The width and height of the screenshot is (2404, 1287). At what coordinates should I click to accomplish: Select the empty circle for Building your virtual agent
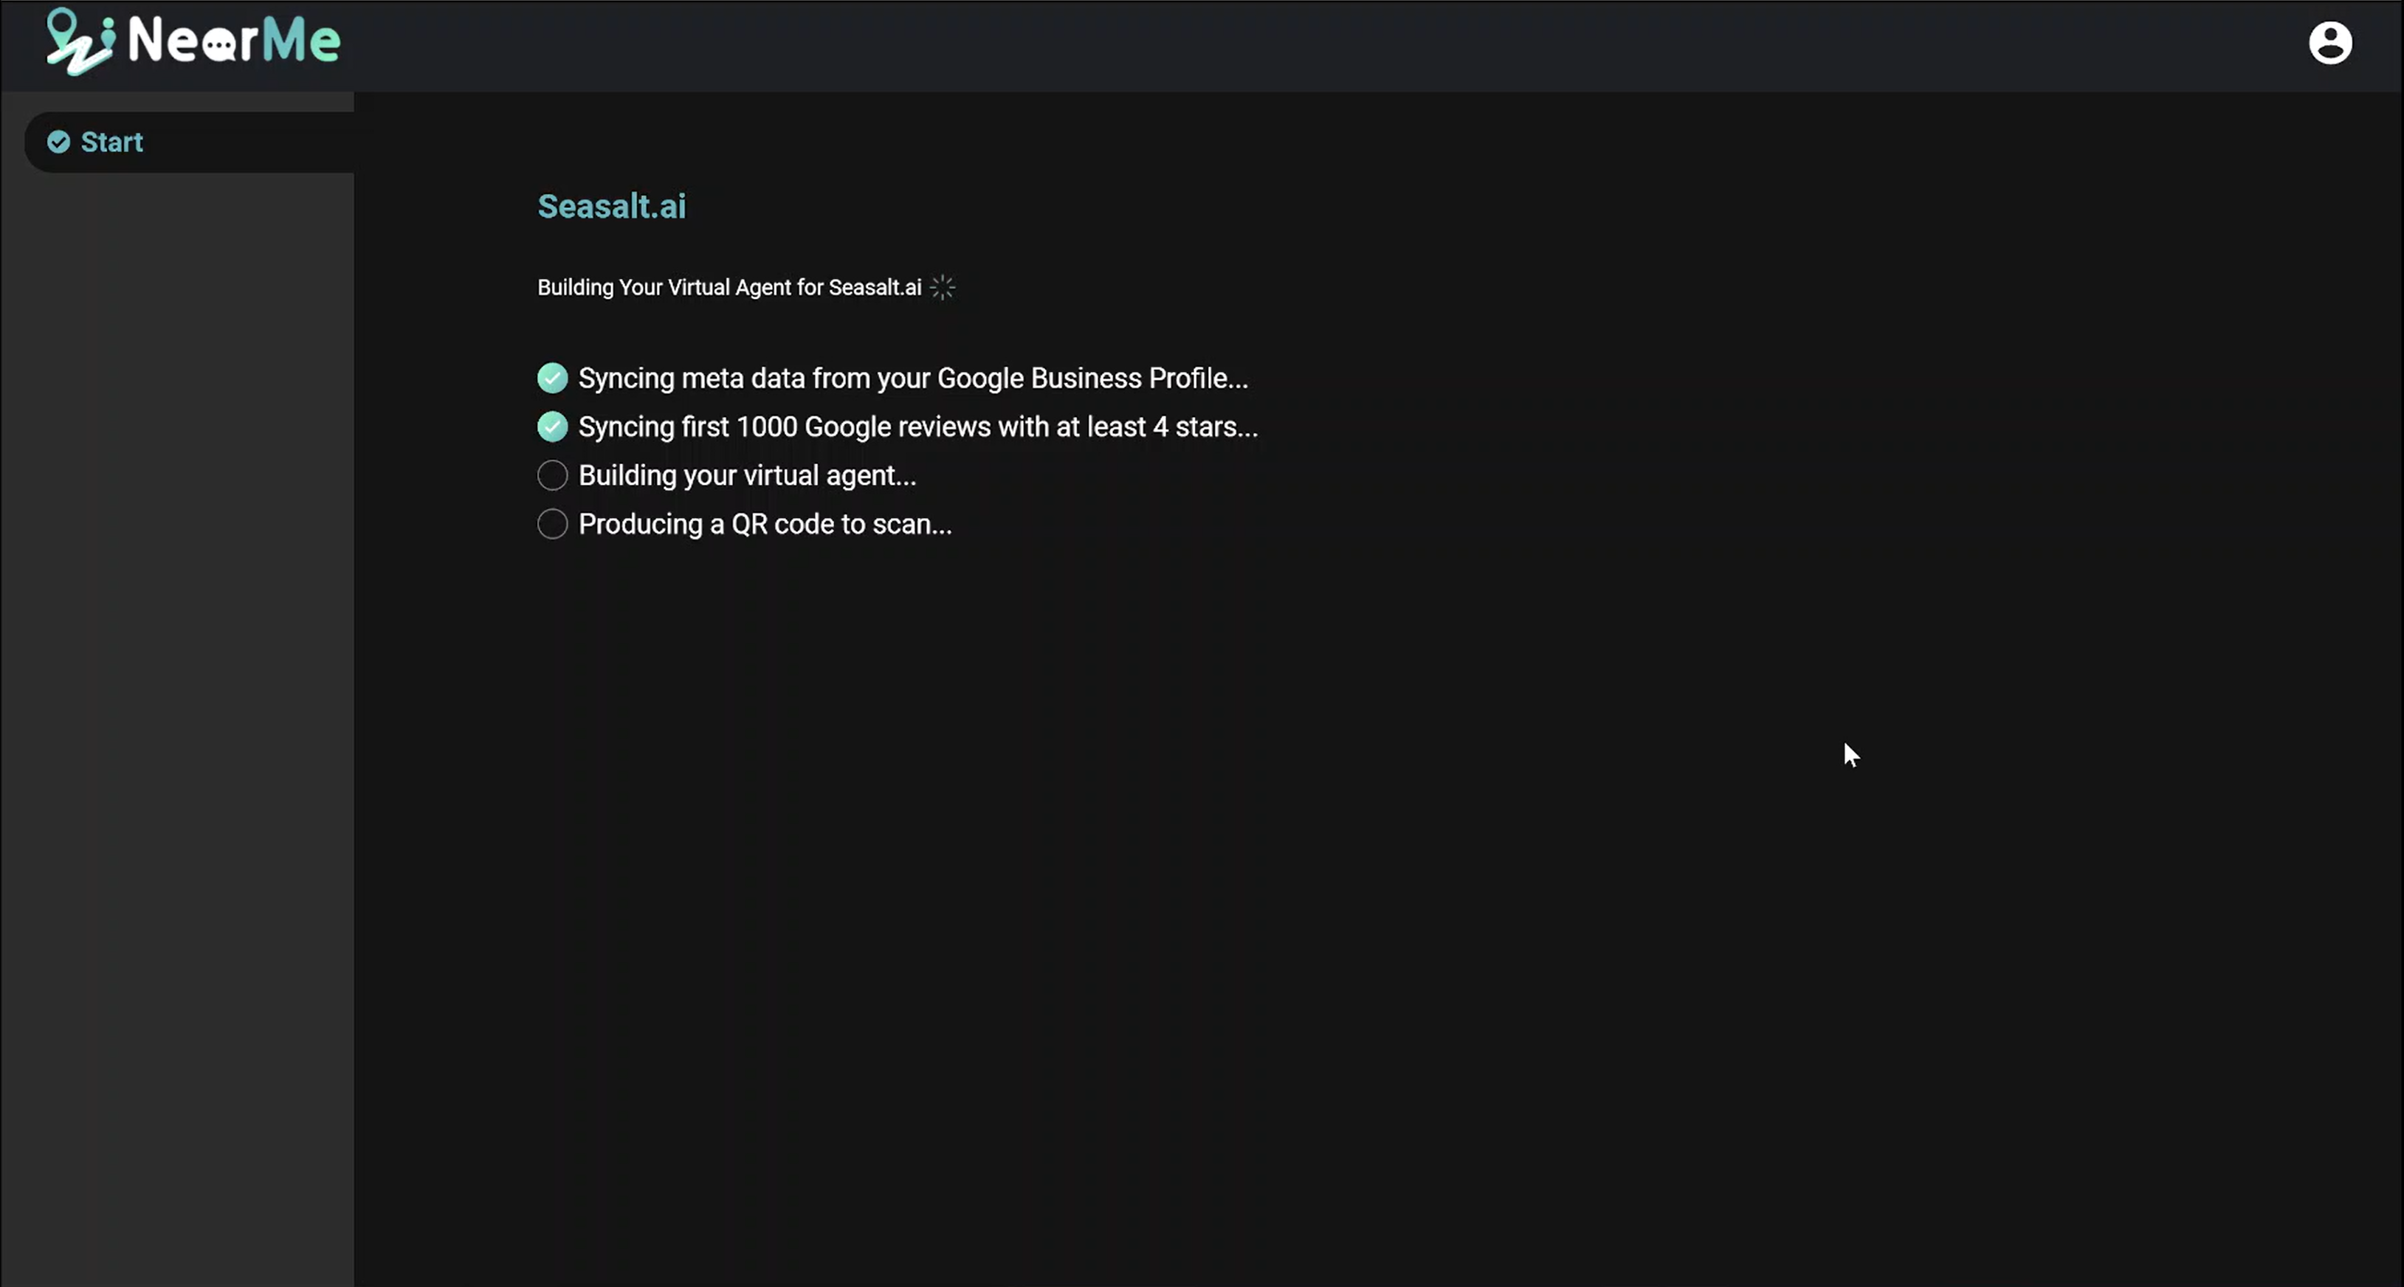pyautogui.click(x=553, y=476)
